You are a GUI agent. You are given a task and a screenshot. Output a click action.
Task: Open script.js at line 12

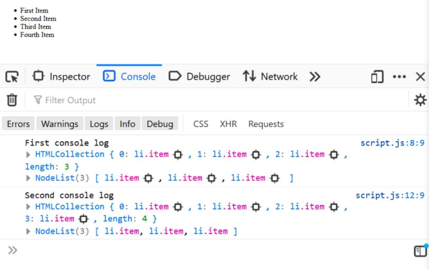tap(390, 195)
